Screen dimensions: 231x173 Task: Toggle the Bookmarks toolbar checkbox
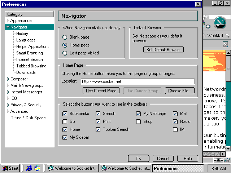65,114
